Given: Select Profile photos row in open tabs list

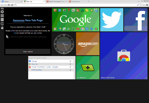Looking at the screenshot, I should click(51, 70).
